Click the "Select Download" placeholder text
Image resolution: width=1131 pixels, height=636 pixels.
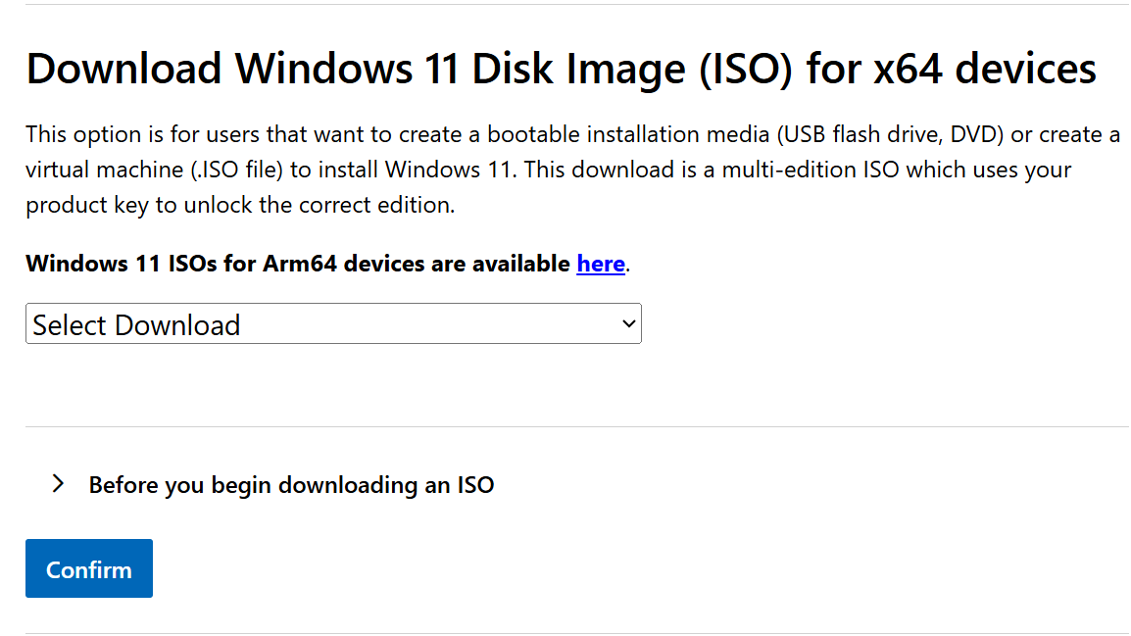coord(137,324)
